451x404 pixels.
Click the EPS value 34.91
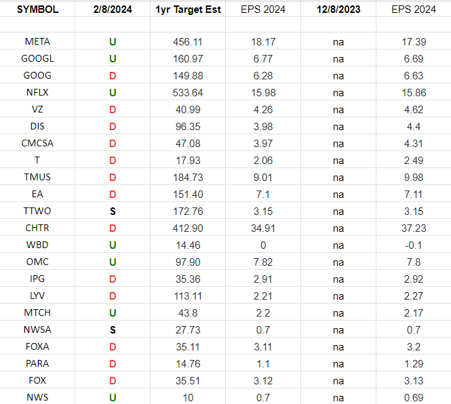point(263,228)
